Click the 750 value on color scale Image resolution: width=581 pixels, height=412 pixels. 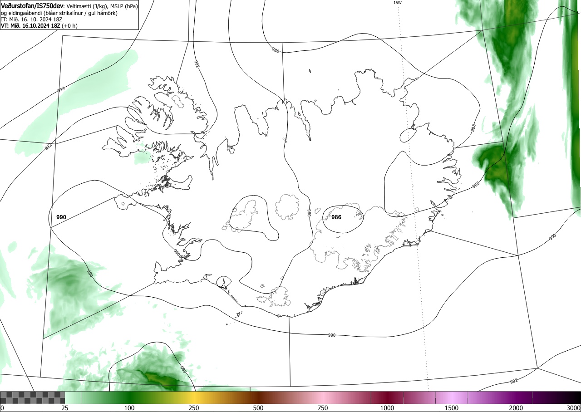(x=323, y=408)
